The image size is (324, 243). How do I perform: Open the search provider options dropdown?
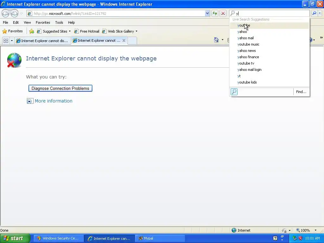point(320,13)
